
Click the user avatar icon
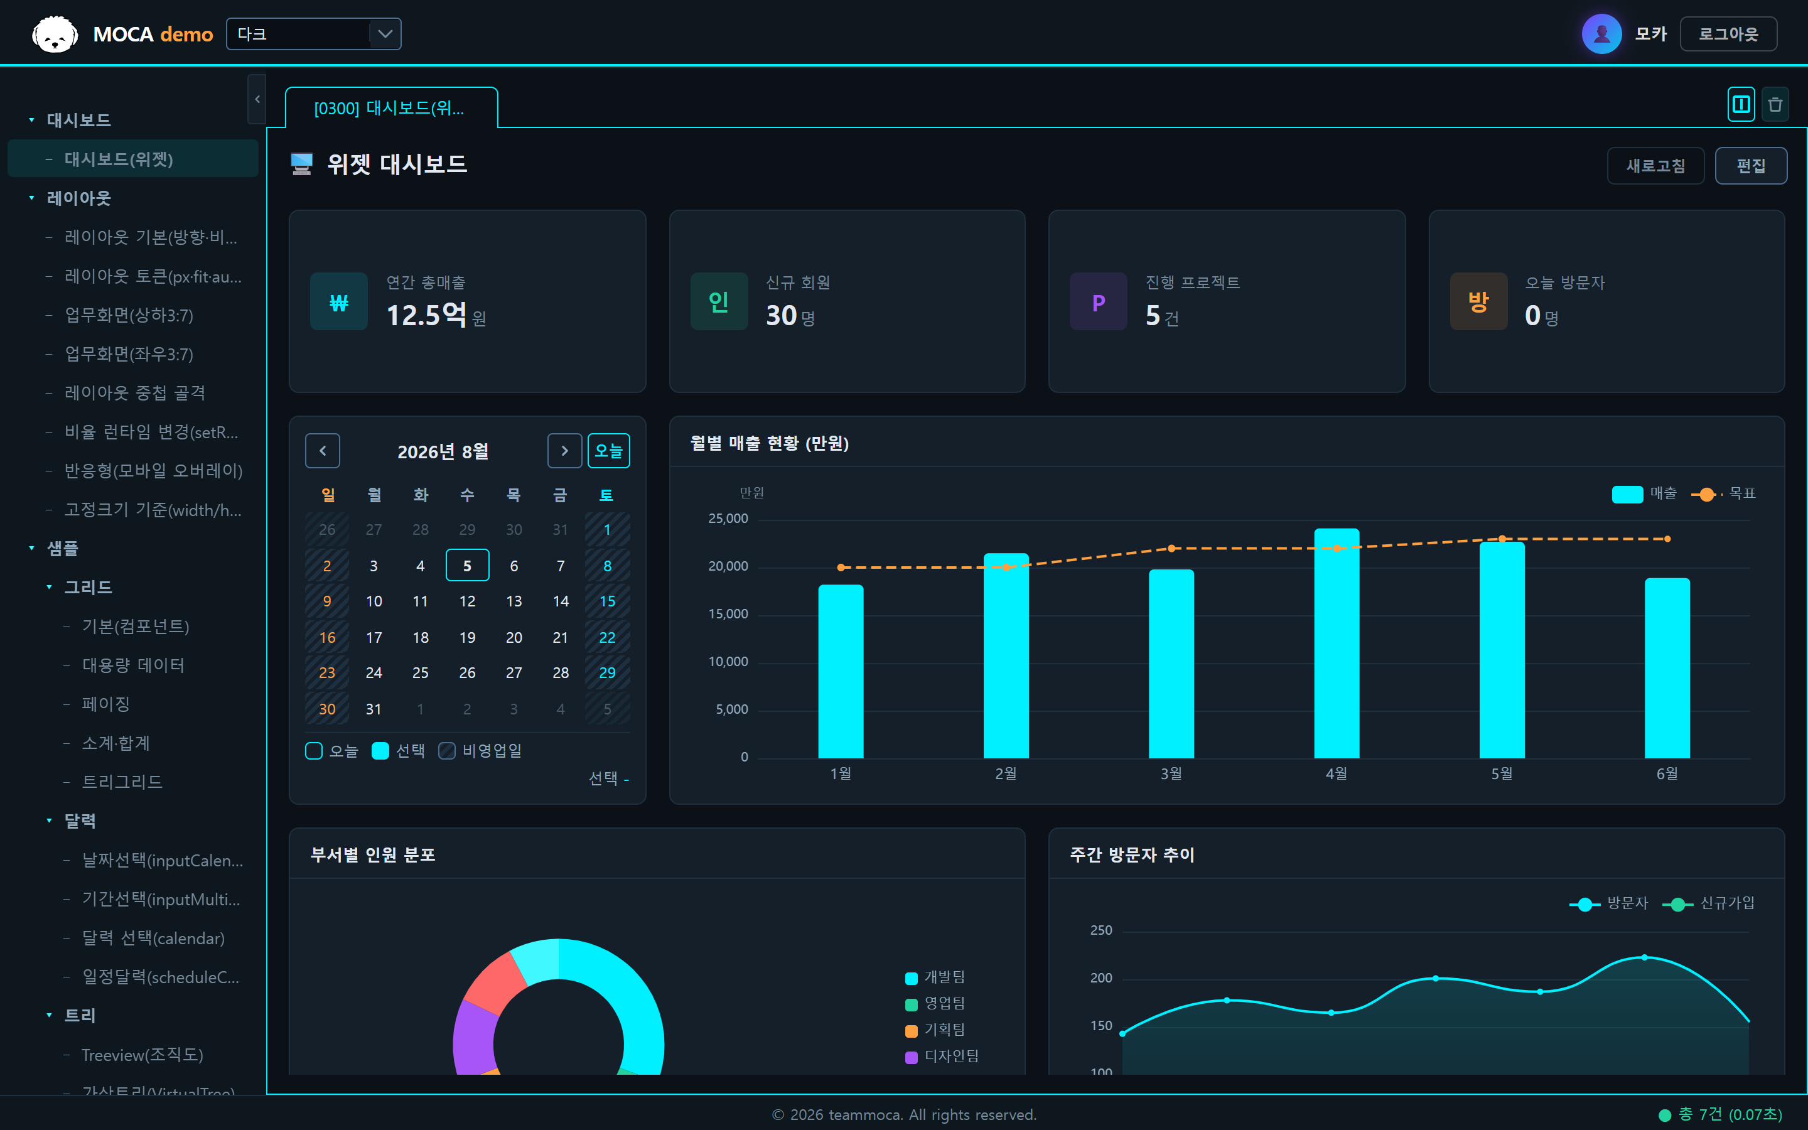(1601, 34)
